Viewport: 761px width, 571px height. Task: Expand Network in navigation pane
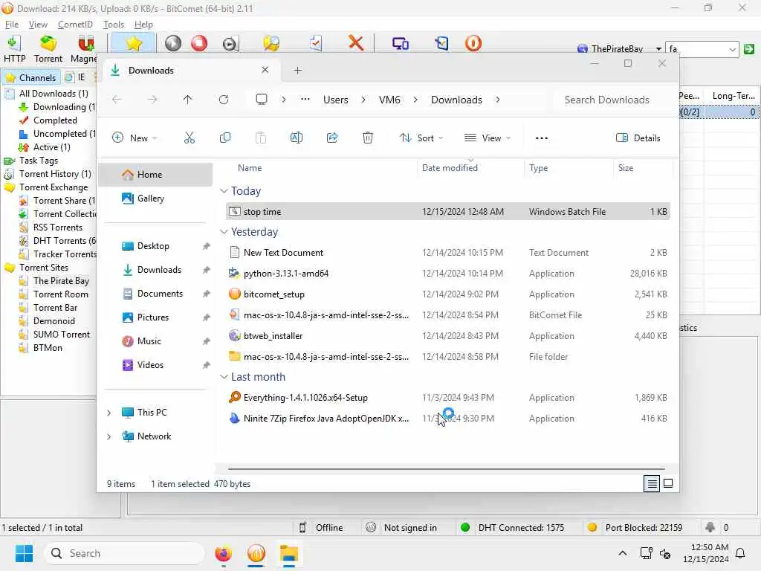point(109,436)
